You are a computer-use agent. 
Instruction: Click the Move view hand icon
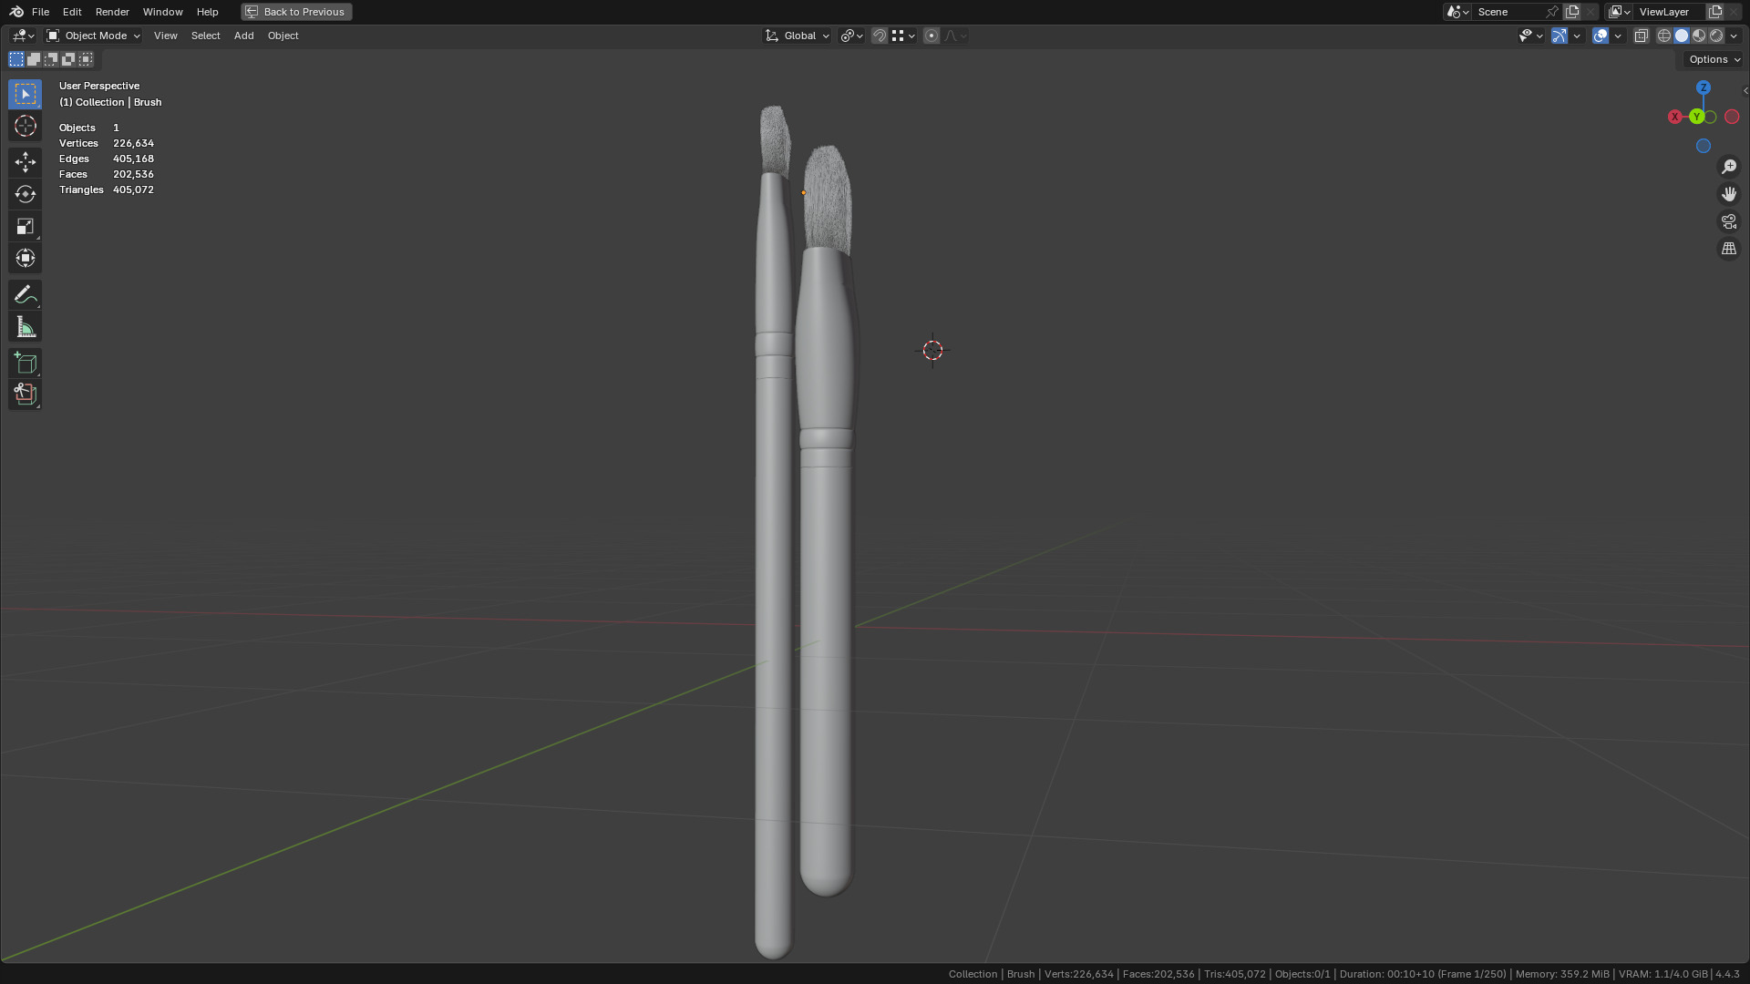coord(1729,194)
